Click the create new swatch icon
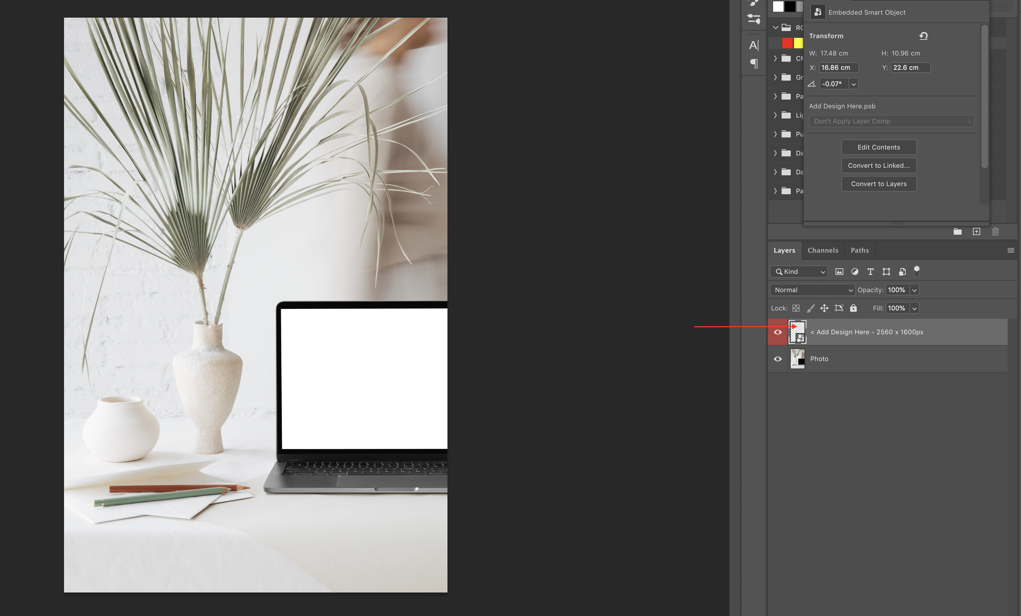 pos(976,231)
